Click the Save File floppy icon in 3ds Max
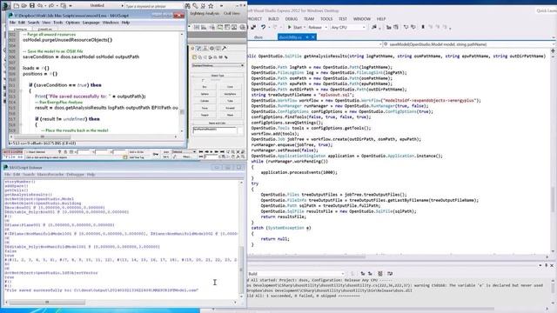The image size is (557, 313). [32, 6]
